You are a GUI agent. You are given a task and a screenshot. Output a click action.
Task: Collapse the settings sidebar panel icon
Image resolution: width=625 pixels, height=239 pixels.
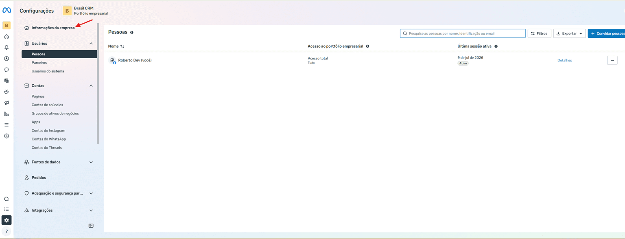(x=91, y=226)
